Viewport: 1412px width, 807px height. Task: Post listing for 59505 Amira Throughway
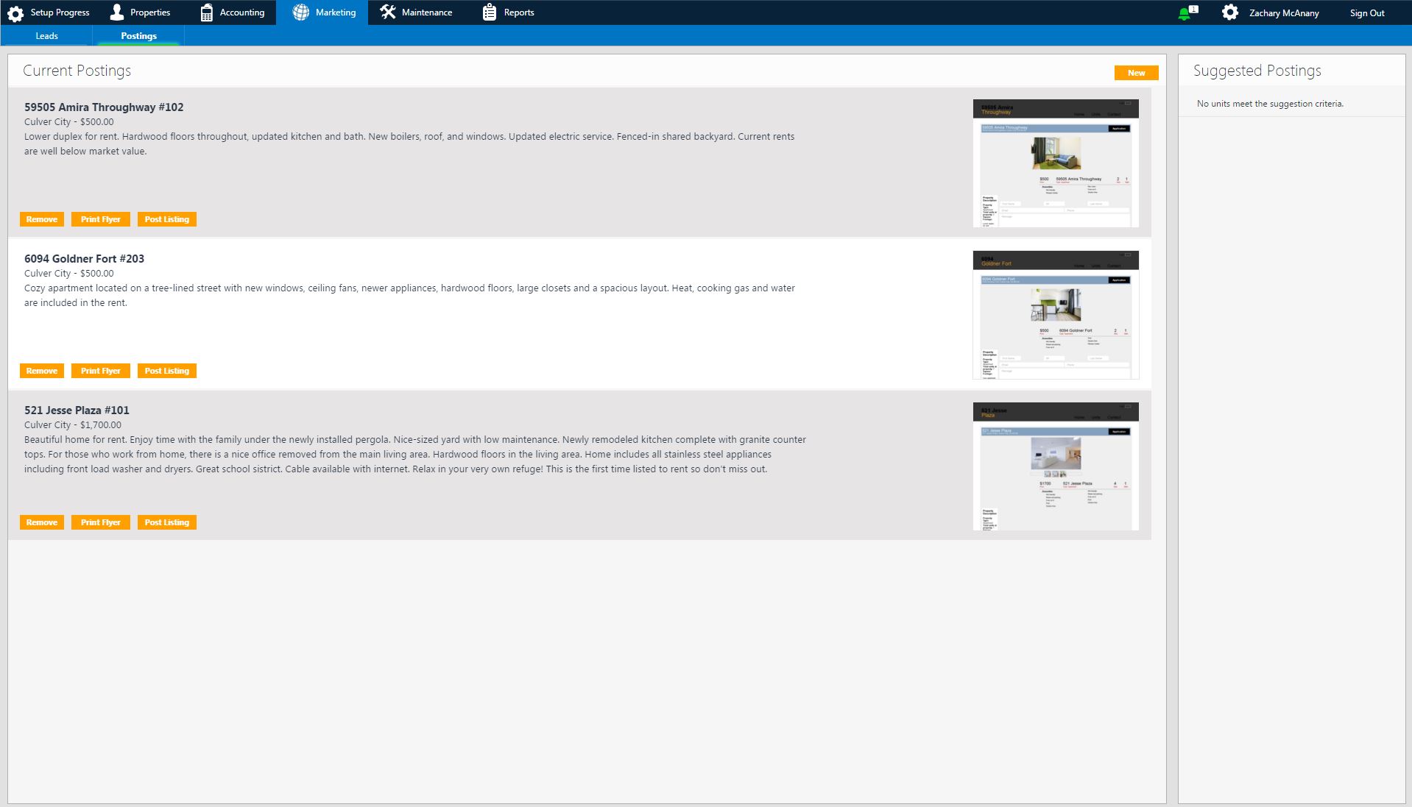pyautogui.click(x=167, y=219)
